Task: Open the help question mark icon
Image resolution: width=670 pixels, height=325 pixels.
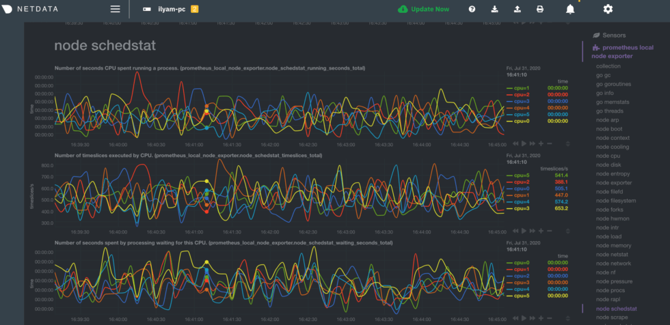Action: tap(472, 10)
